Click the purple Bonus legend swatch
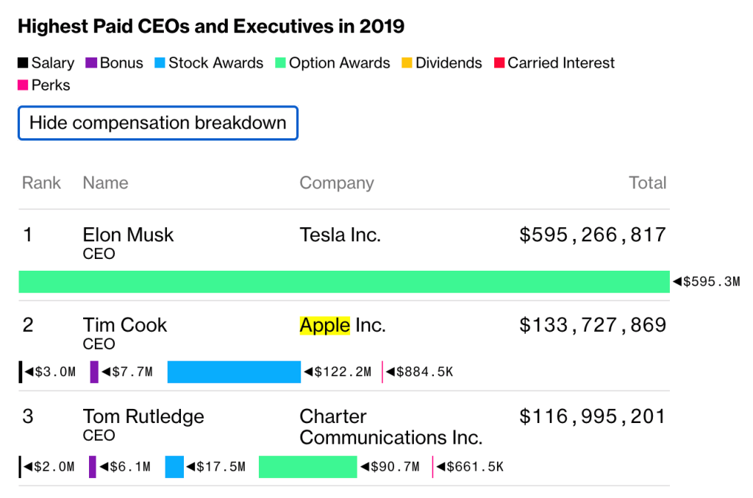Viewport: 753px width, 498px height. tap(92, 64)
